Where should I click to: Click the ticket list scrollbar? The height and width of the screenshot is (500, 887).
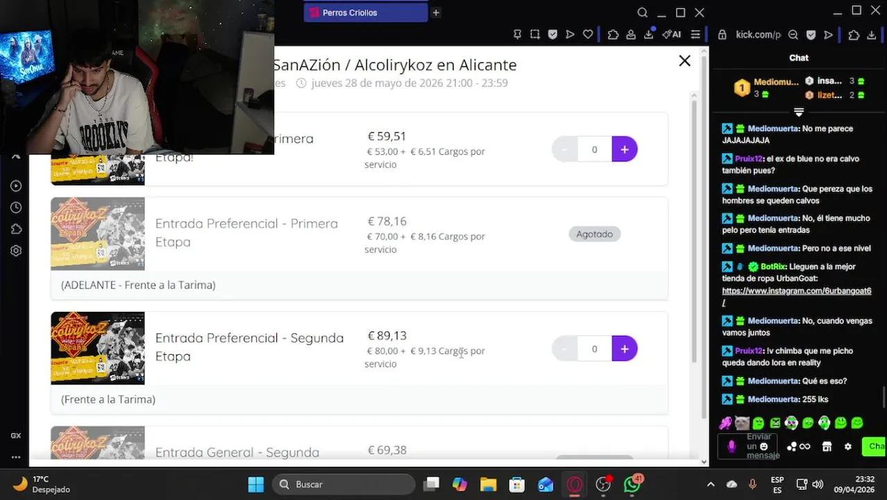(693, 233)
